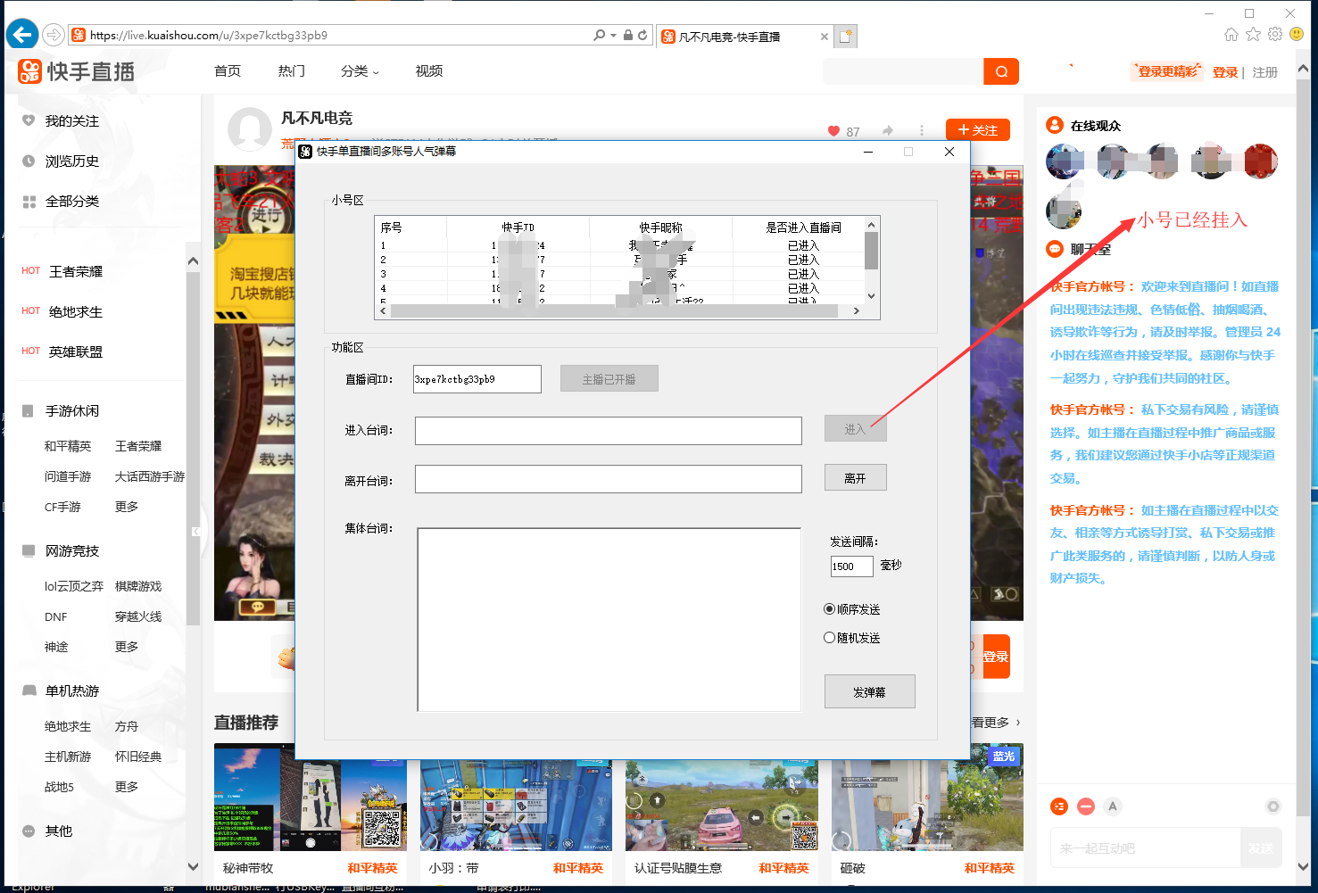Click sidebar scroll-up arrow
The image size is (1318, 893).
pos(193,261)
